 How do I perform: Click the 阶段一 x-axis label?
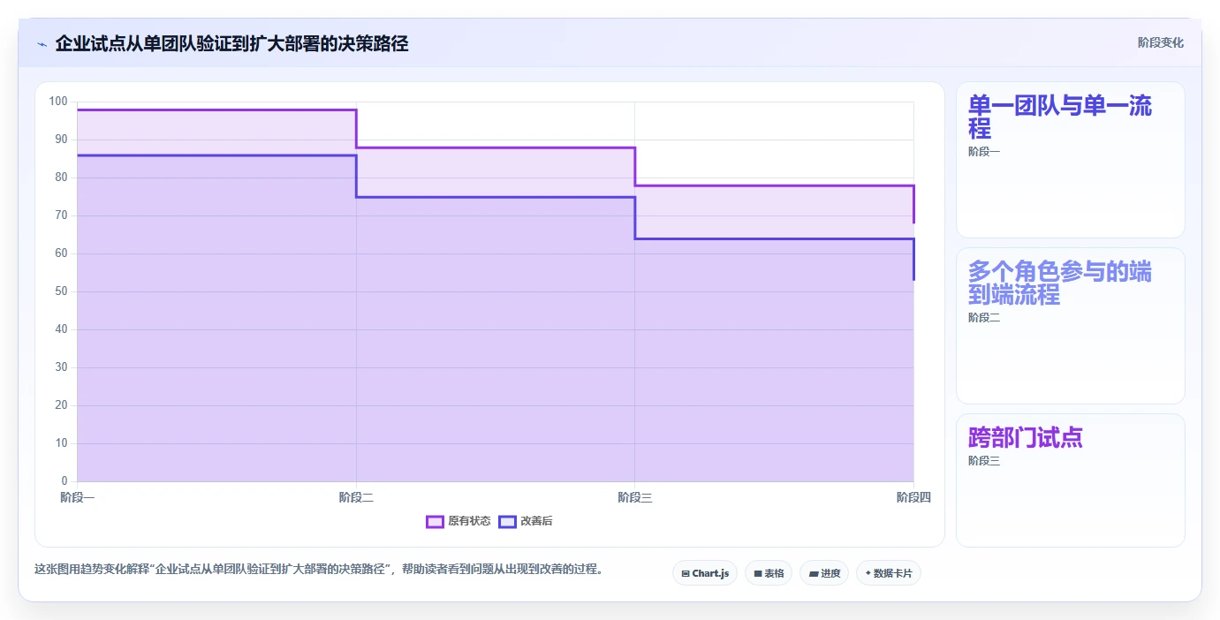coord(78,498)
